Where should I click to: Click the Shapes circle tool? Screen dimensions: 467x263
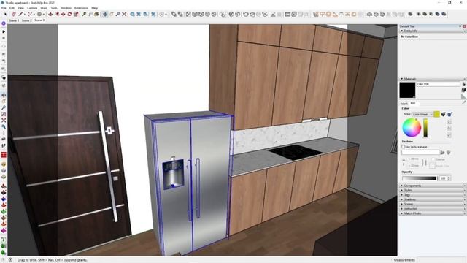click(x=39, y=14)
